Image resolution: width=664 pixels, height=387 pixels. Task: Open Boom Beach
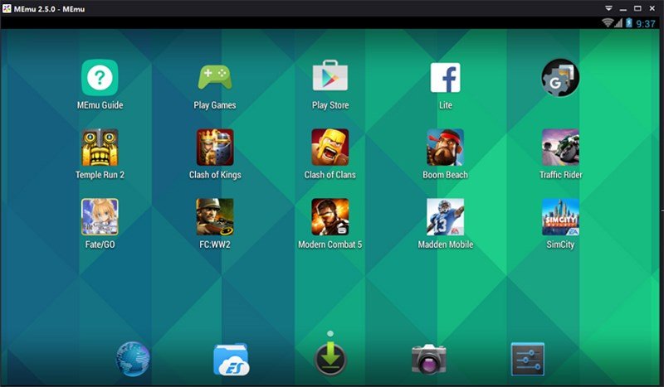445,148
